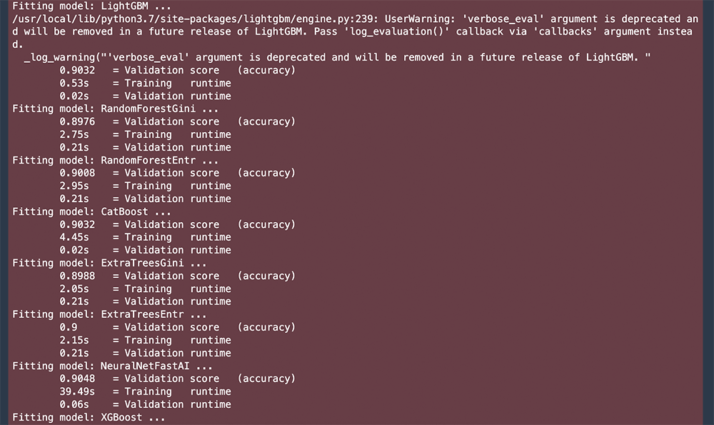714x425 pixels.
Task: Click the 2.75s training runtime line
Action: tap(145, 135)
